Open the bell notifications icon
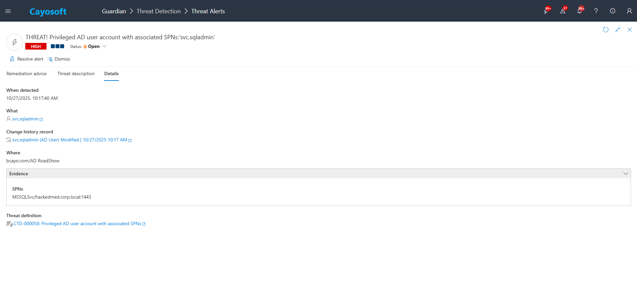This screenshot has width=637, height=303. 579,11
